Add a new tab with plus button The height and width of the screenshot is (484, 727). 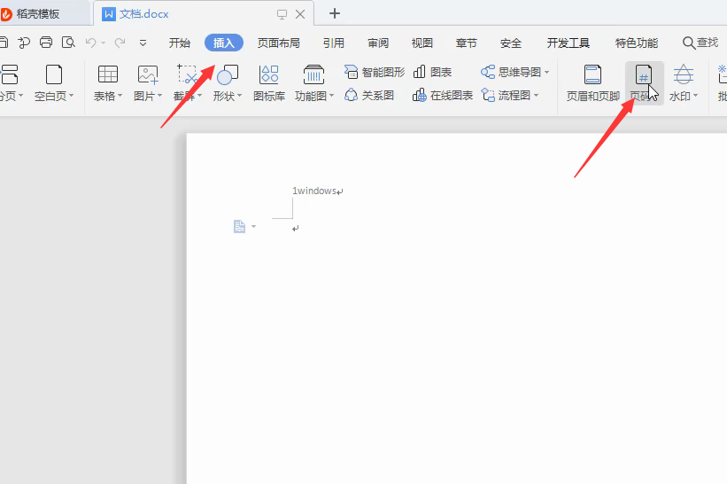335,13
